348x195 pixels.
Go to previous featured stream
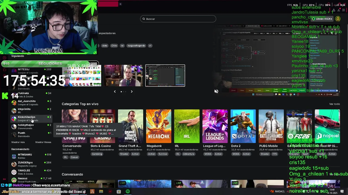pyautogui.click(x=115, y=92)
